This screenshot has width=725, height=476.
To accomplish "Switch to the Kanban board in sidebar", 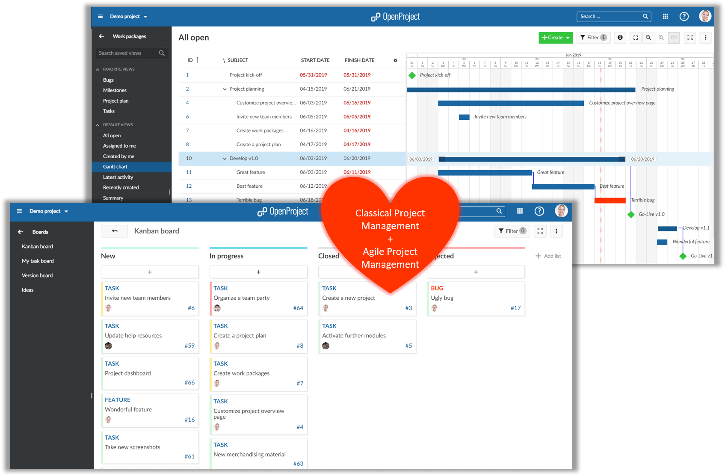I will 37,246.
